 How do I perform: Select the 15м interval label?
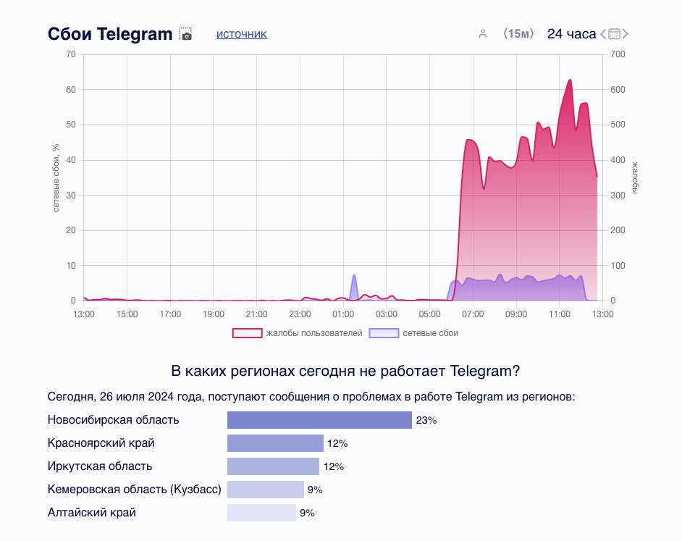pos(518,34)
